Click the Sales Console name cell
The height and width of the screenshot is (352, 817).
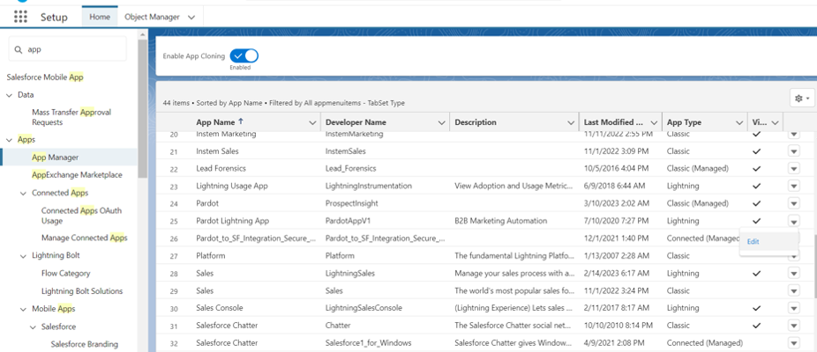[220, 308]
